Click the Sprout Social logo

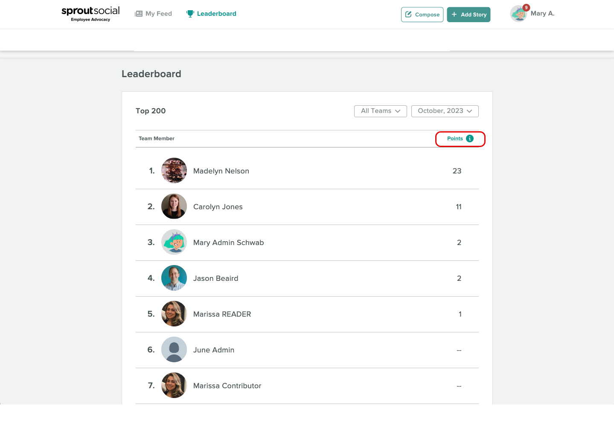90,14
